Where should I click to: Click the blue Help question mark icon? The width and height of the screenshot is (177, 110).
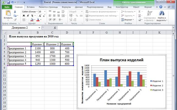pyautogui.click(x=161, y=7)
